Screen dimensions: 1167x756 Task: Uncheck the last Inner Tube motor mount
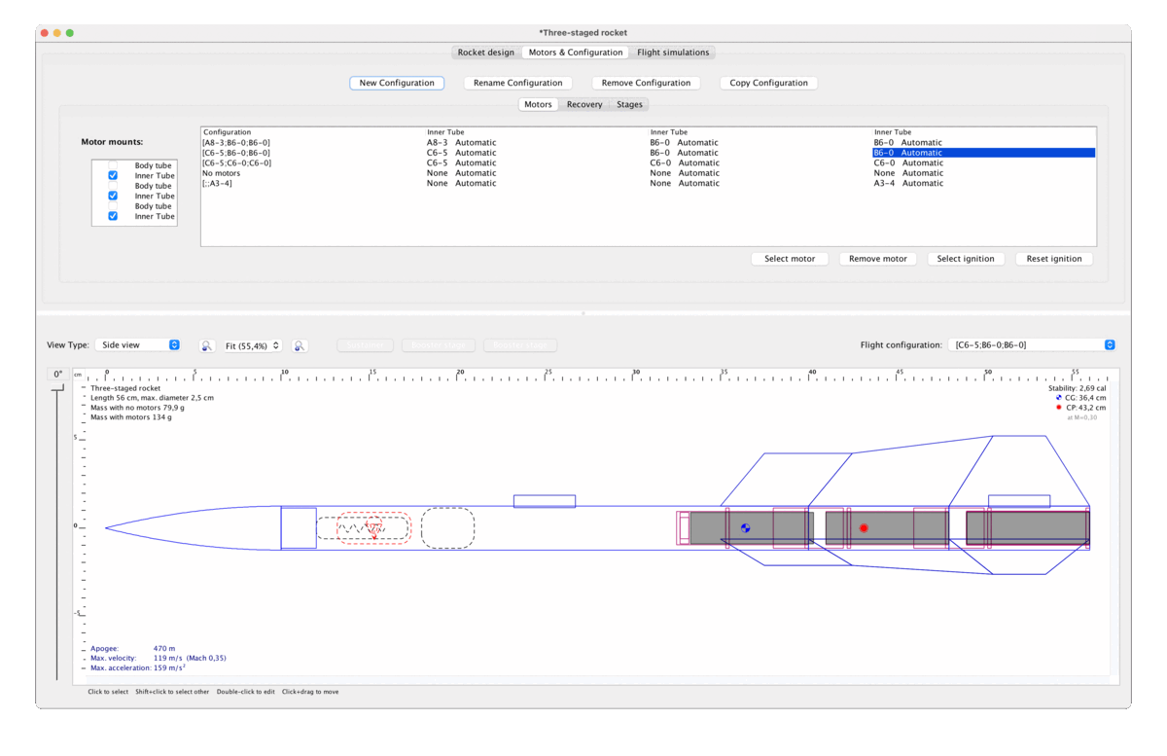113,215
